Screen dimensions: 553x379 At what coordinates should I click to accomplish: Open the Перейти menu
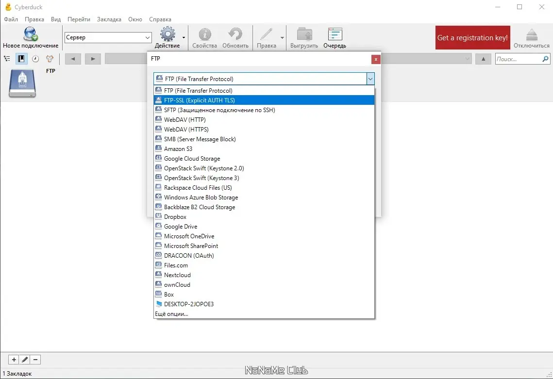click(79, 19)
